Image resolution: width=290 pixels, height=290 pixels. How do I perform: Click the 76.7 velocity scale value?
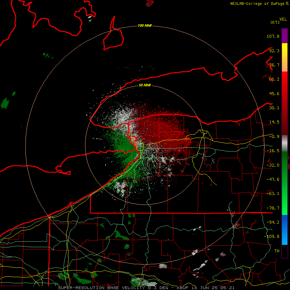click(274, 65)
